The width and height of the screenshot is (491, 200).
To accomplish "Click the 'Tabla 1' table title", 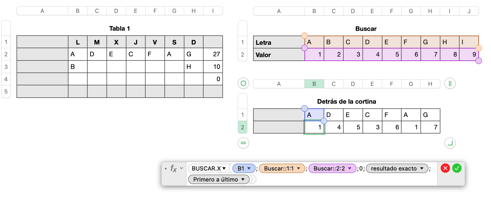I will tap(119, 29).
